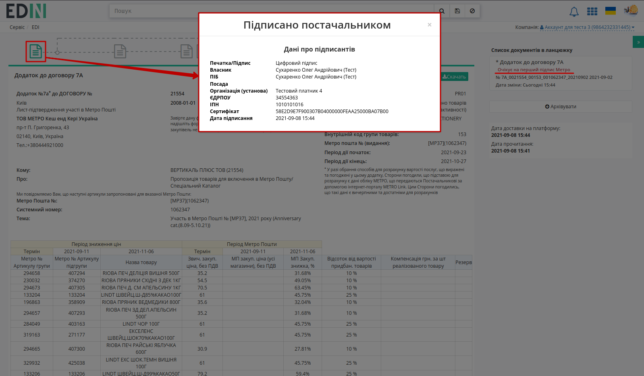Image resolution: width=644 pixels, height=376 pixels.
Task: Go to Сервіс breadcrumb
Action: pyautogui.click(x=17, y=27)
